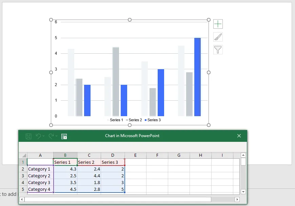Select column C header

click(89, 155)
